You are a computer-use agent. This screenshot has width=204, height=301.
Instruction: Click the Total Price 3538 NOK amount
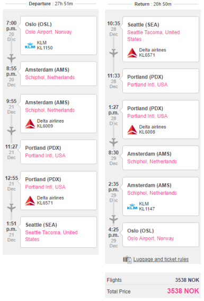click(x=183, y=291)
